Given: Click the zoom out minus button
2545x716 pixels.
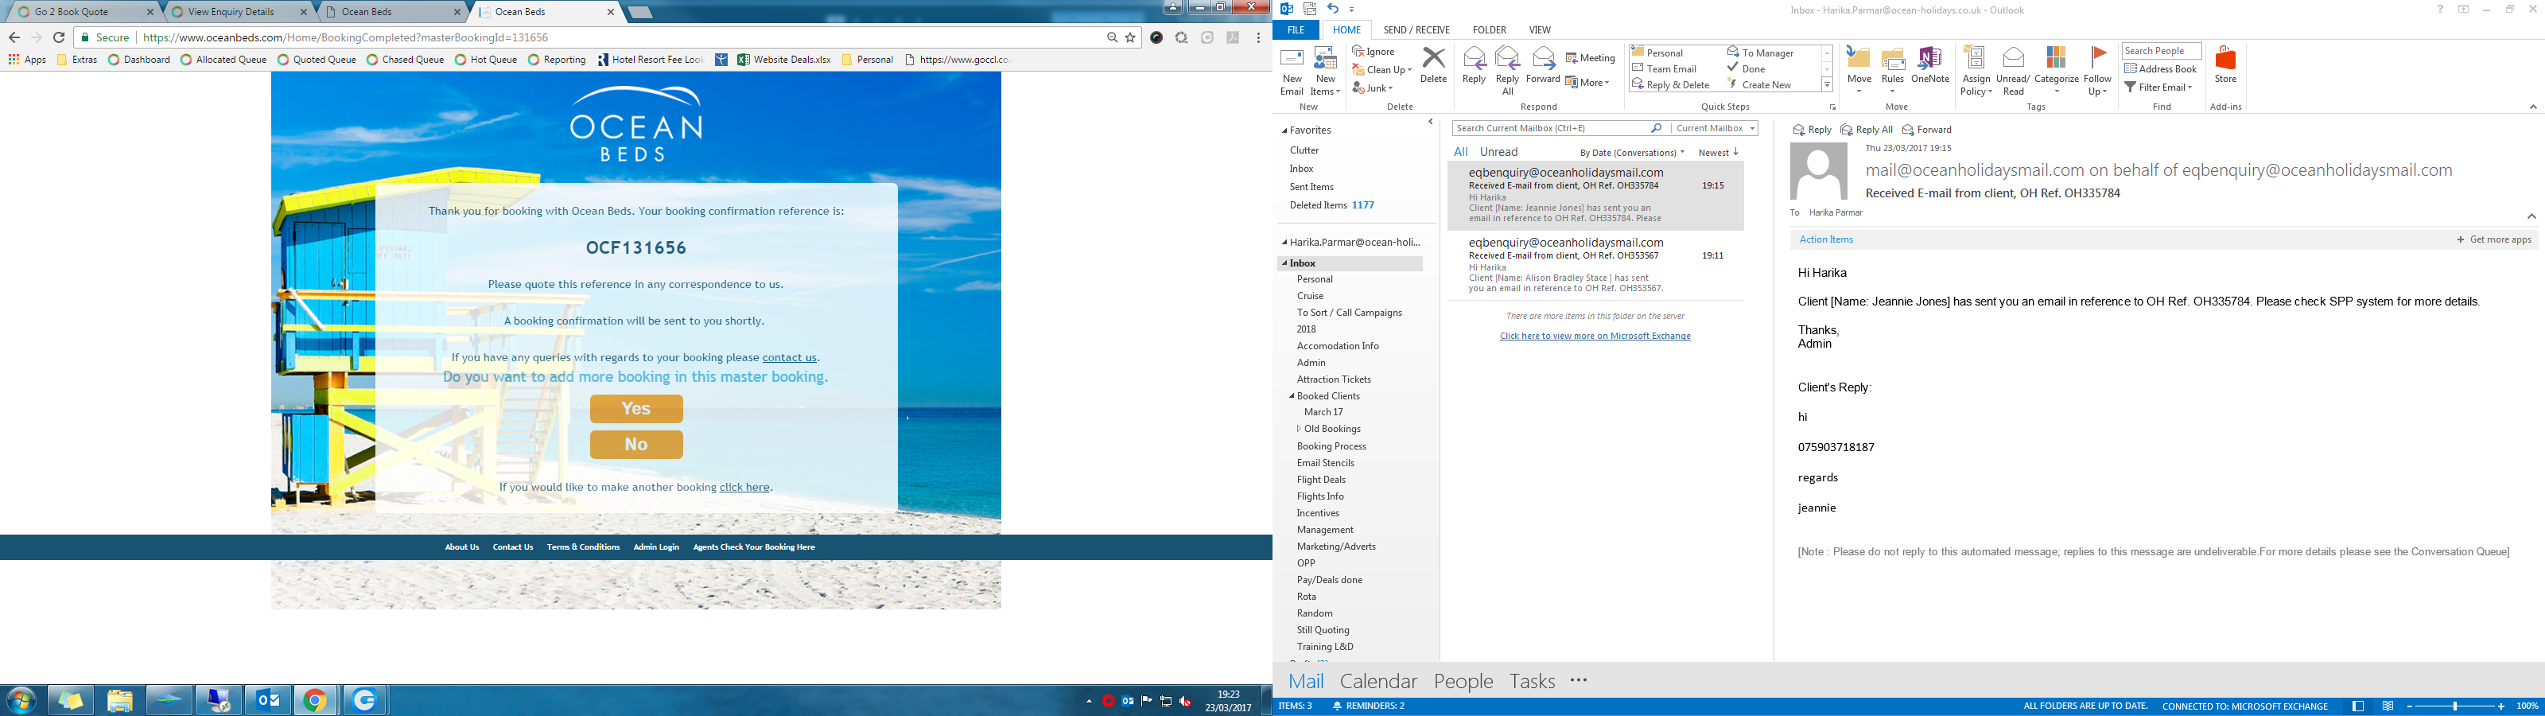Looking at the screenshot, I should pos(2411,706).
